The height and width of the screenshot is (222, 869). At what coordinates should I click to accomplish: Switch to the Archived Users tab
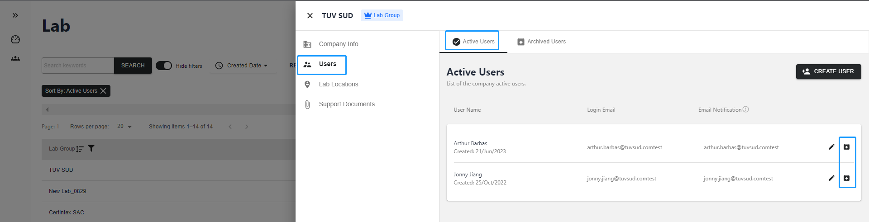541,42
